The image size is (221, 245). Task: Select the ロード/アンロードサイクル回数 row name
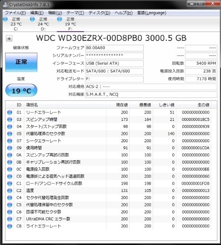(54, 183)
